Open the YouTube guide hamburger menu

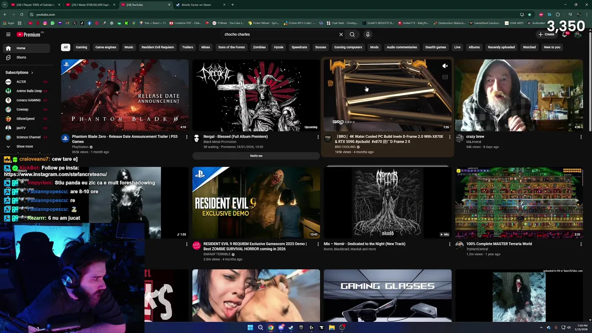coord(8,34)
